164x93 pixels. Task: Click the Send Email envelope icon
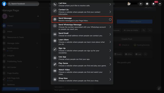(x=55, y=34)
